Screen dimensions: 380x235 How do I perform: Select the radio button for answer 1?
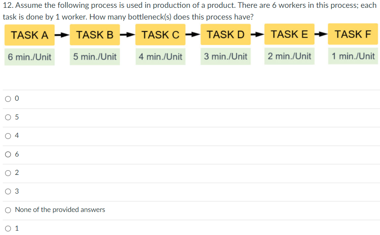(x=8, y=228)
